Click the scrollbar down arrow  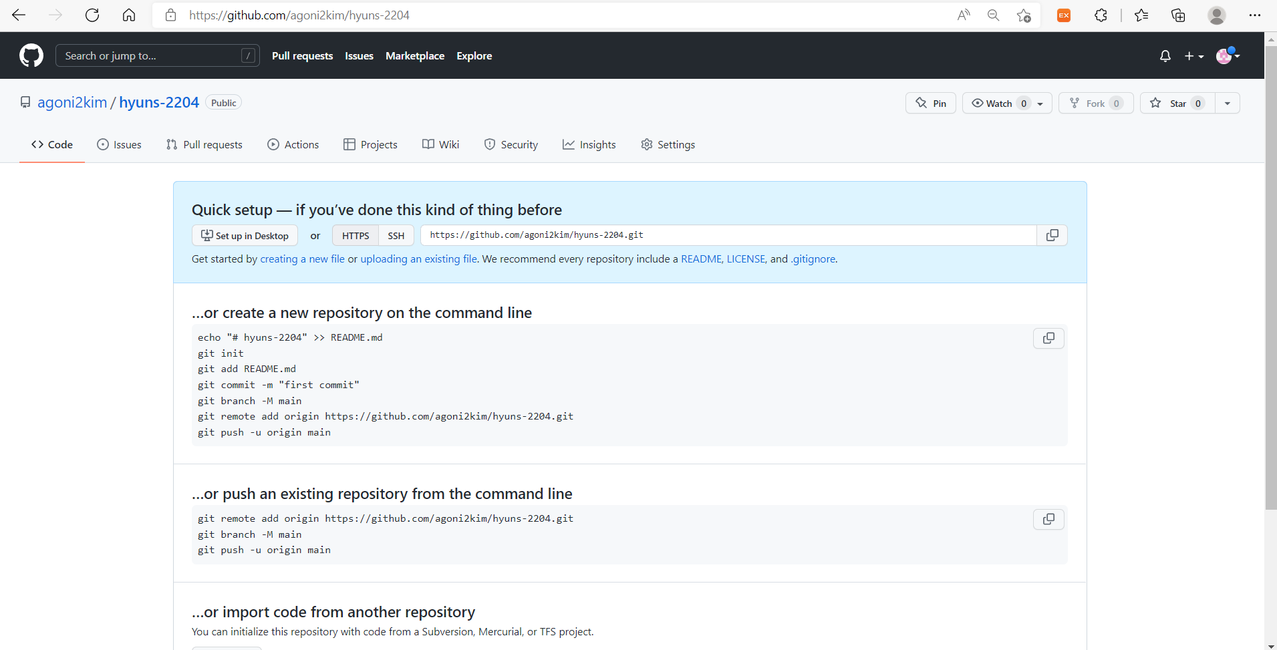coord(1271,645)
